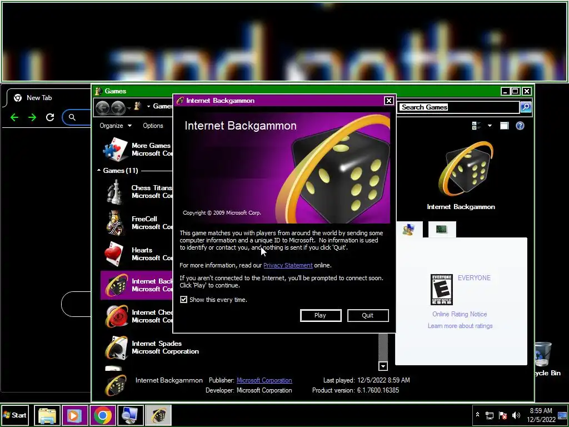Viewport: 569px width, 427px height.
Task: Open the volume tray icon
Action: [516, 415]
